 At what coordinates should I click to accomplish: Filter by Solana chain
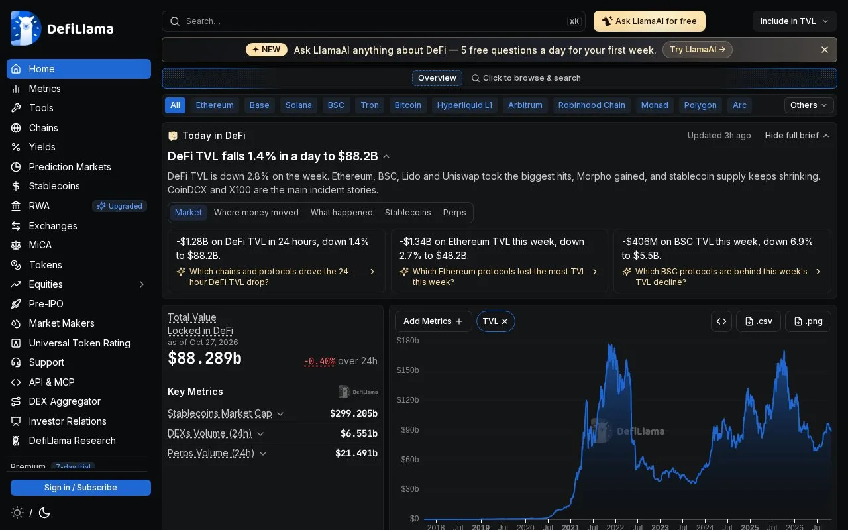tap(299, 105)
